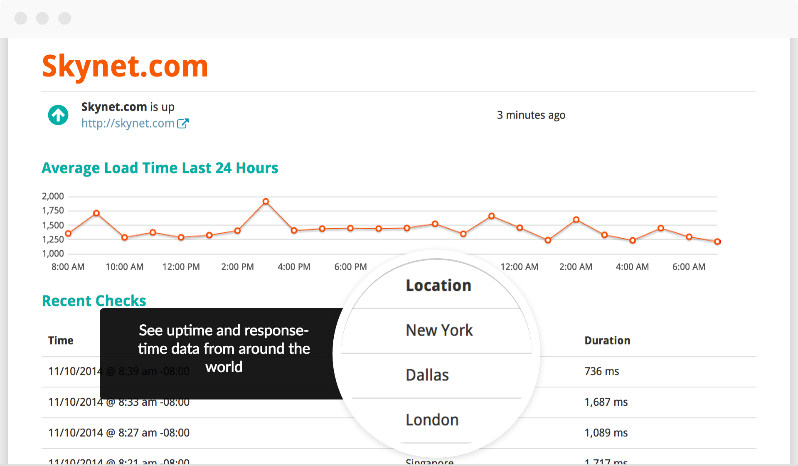
Task: Click 'Average Load Time Last 24 Hours' heading
Action: 160,168
